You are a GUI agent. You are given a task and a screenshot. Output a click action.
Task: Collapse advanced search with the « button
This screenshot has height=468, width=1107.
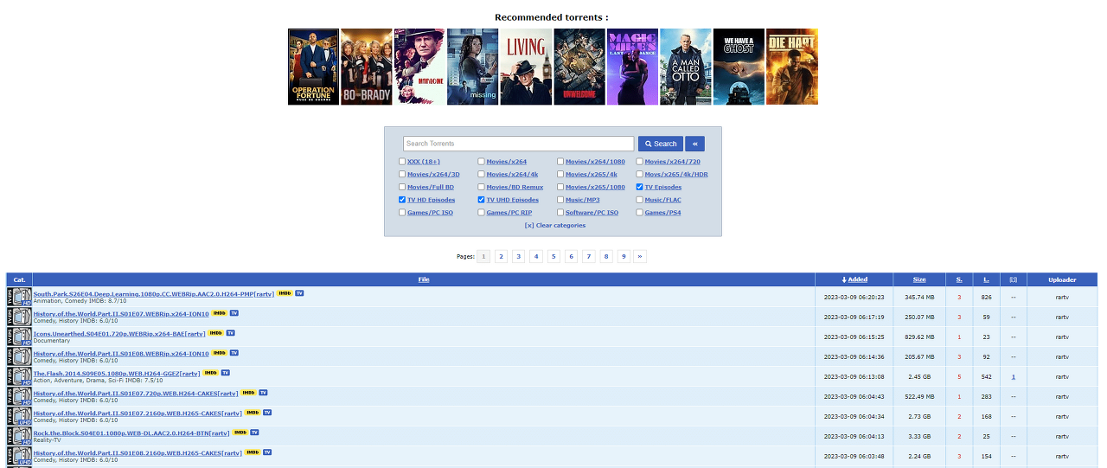695,144
